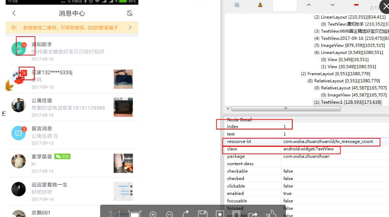This screenshot has height=217, width=389.
Task: Click the expand-all plus icon in uiautomator toolbar
Action: (237, 5)
